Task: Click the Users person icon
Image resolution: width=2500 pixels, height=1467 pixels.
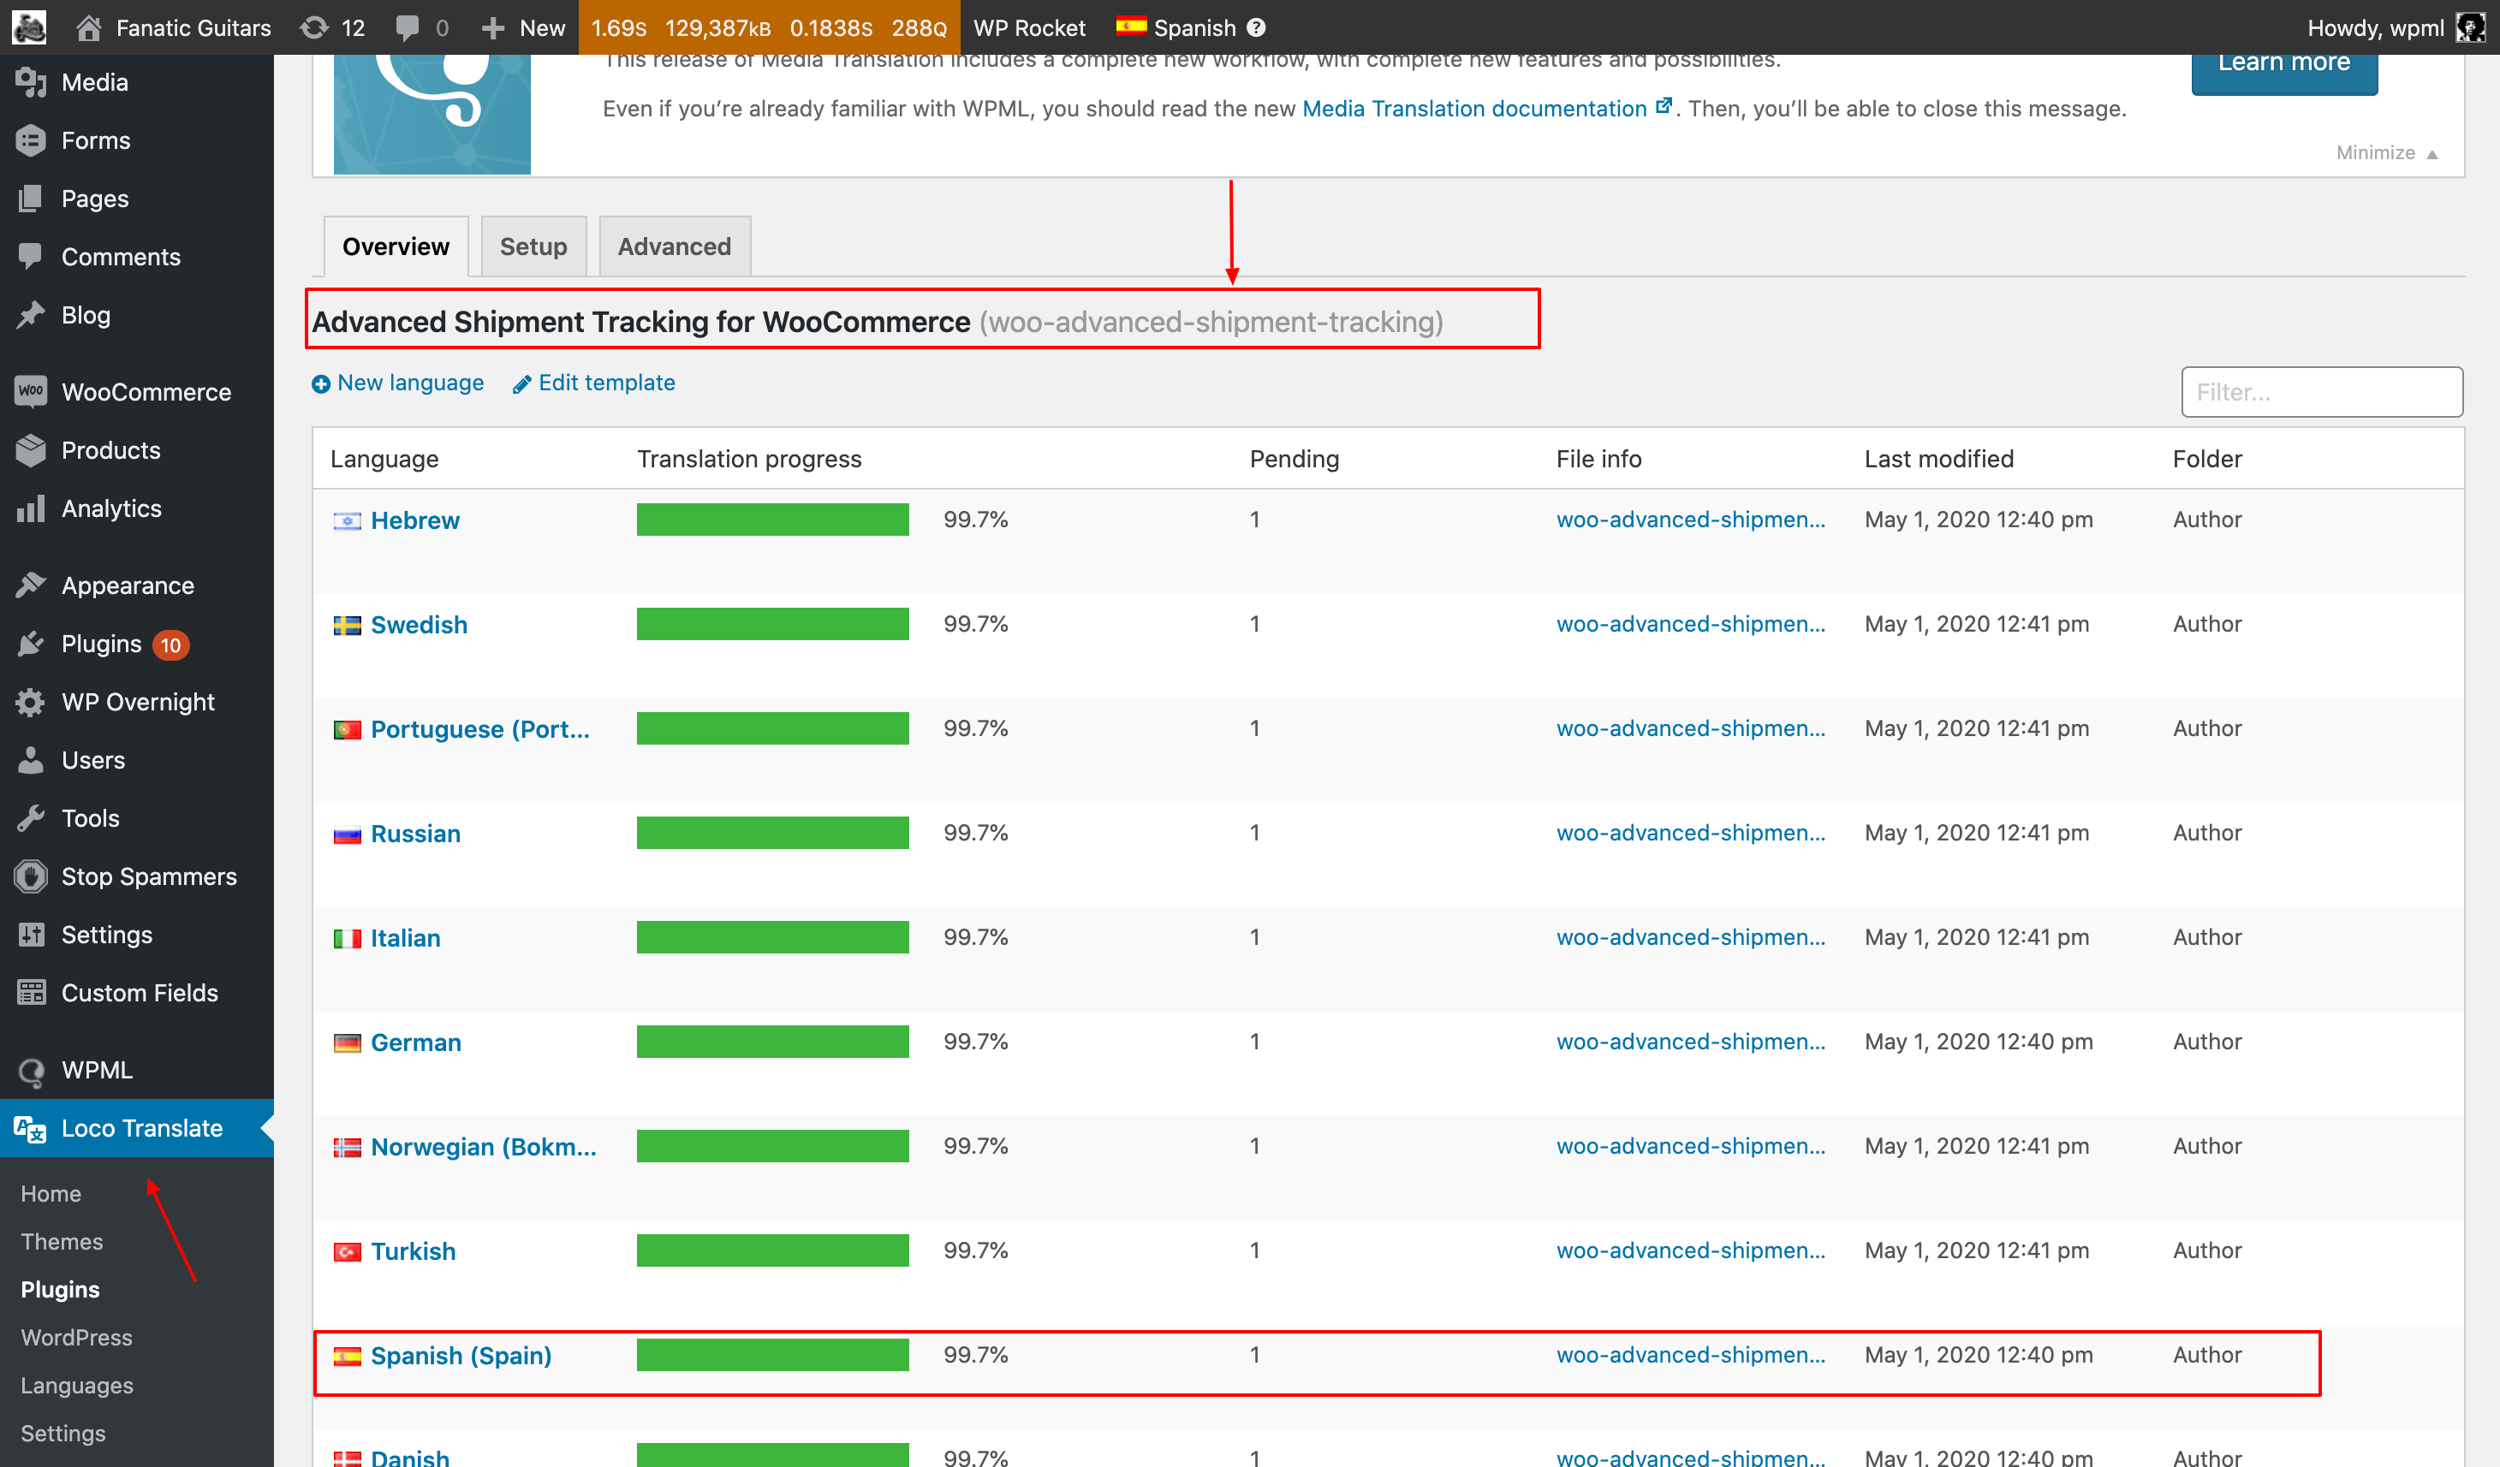Action: 31,760
